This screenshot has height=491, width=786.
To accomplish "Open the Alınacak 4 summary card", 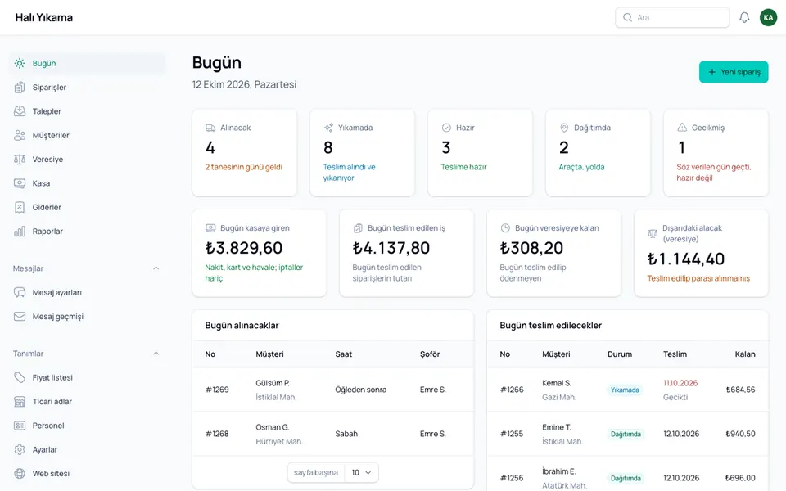I will pos(244,153).
